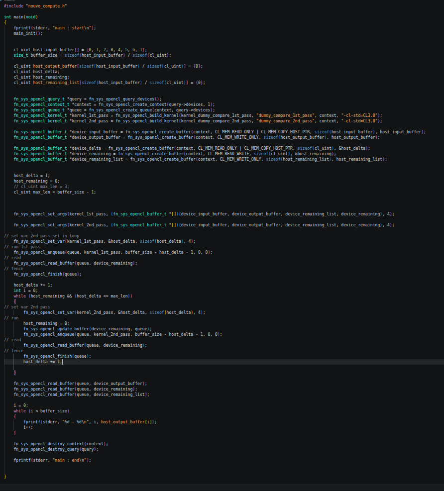
Task: Click fprintf "main : start\n" line
Action: (x=55, y=28)
